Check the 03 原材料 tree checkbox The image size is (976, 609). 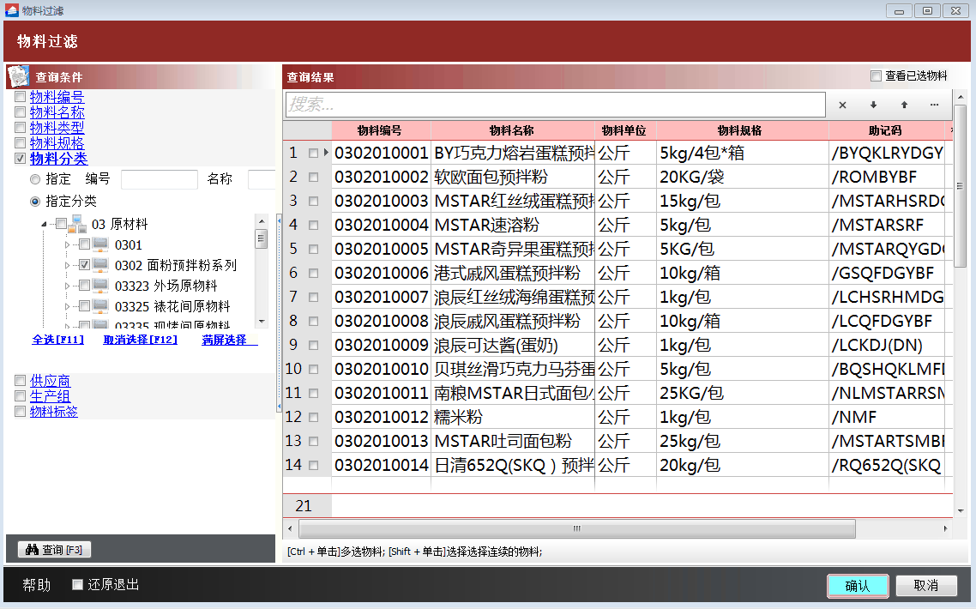[61, 224]
